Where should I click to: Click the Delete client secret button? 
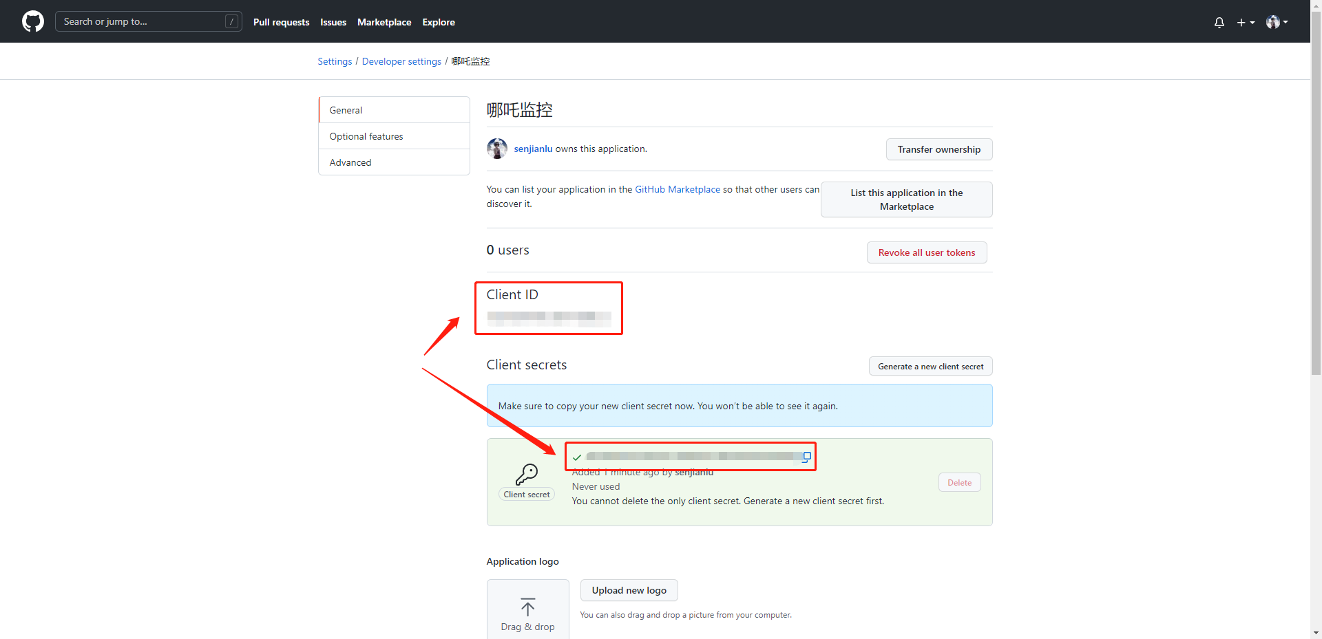[x=959, y=483]
